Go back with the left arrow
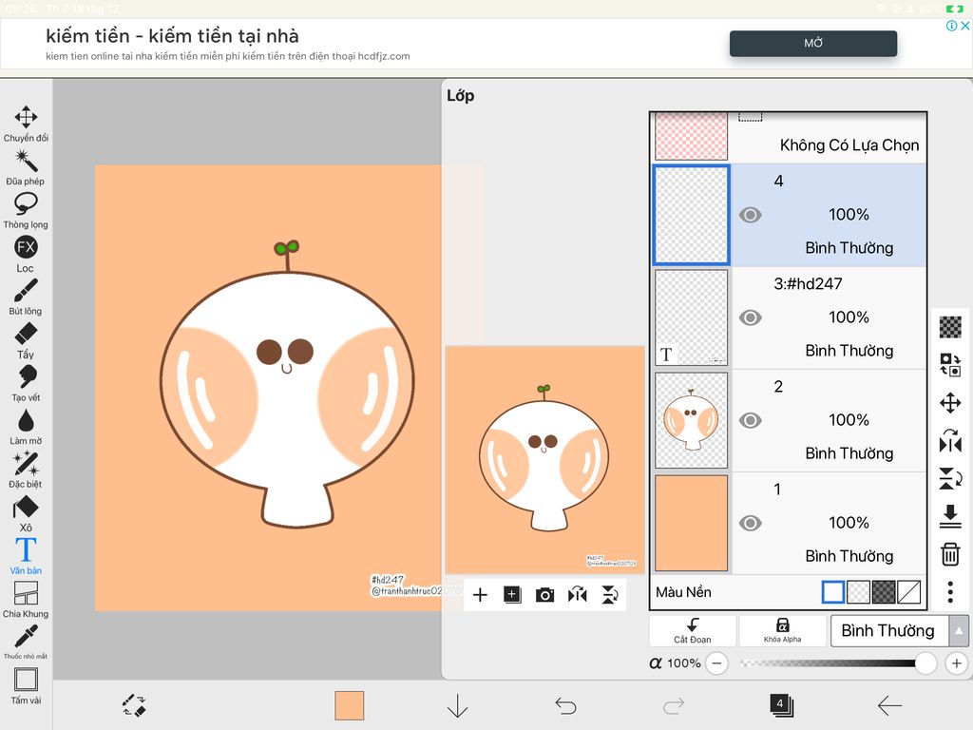This screenshot has height=730, width=973. (x=889, y=706)
